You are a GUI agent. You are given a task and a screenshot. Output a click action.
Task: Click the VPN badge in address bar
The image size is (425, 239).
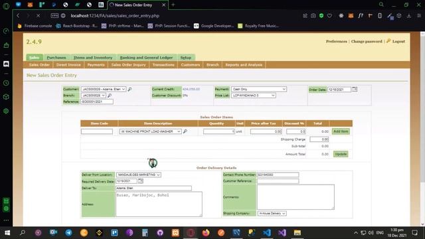pyautogui.click(x=54, y=16)
